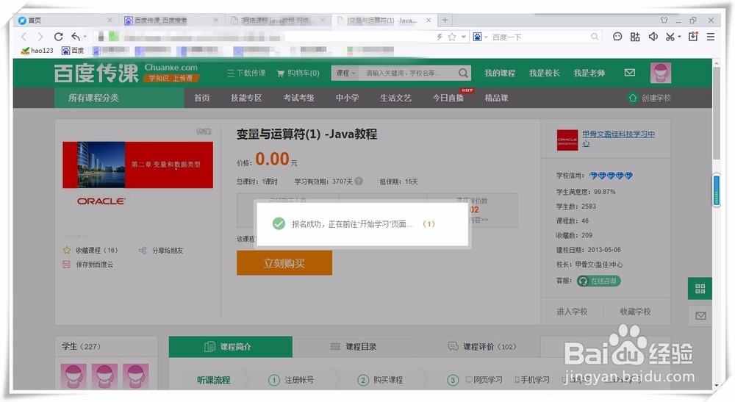Click 下载传课 link

coord(246,73)
